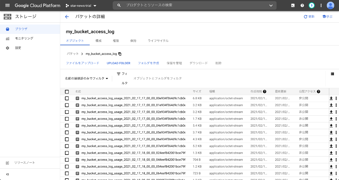
Task: Expand the search bar dropdown arrow
Action: pos(271,5)
